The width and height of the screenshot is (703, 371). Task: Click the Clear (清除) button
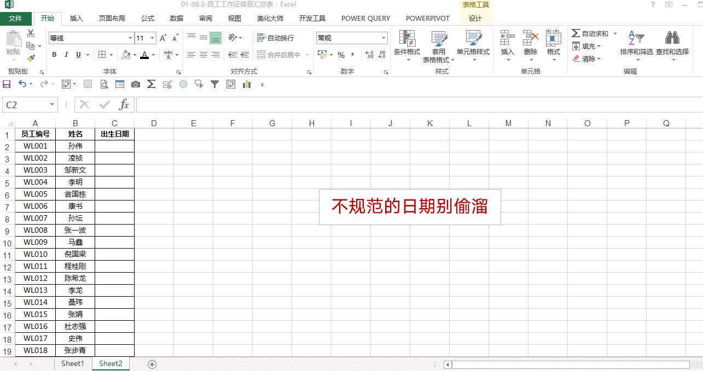(586, 58)
